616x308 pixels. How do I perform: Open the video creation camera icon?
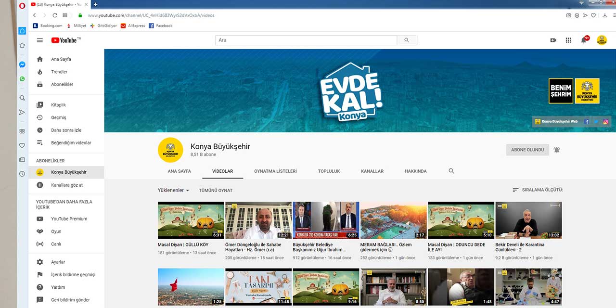point(553,40)
